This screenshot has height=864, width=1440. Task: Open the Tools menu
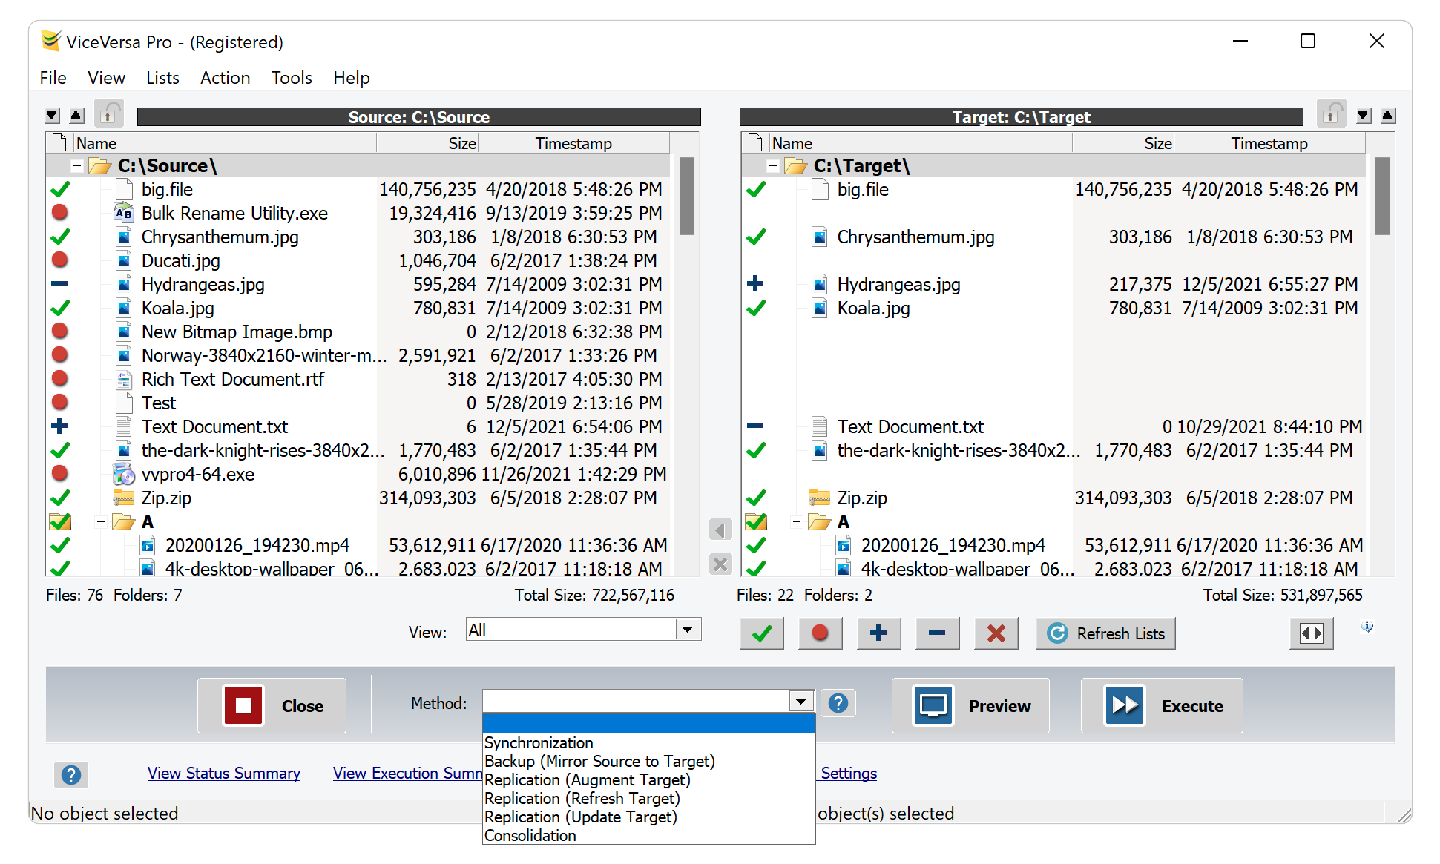coord(292,78)
